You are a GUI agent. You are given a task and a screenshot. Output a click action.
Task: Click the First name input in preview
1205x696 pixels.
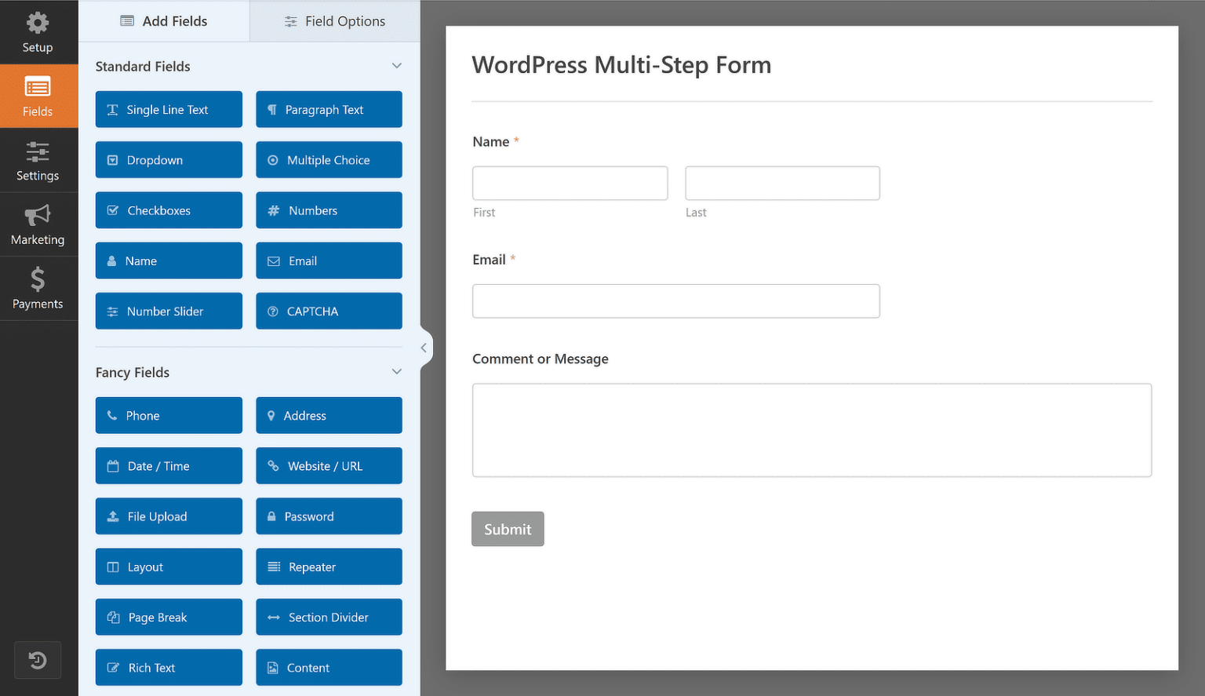pos(570,183)
